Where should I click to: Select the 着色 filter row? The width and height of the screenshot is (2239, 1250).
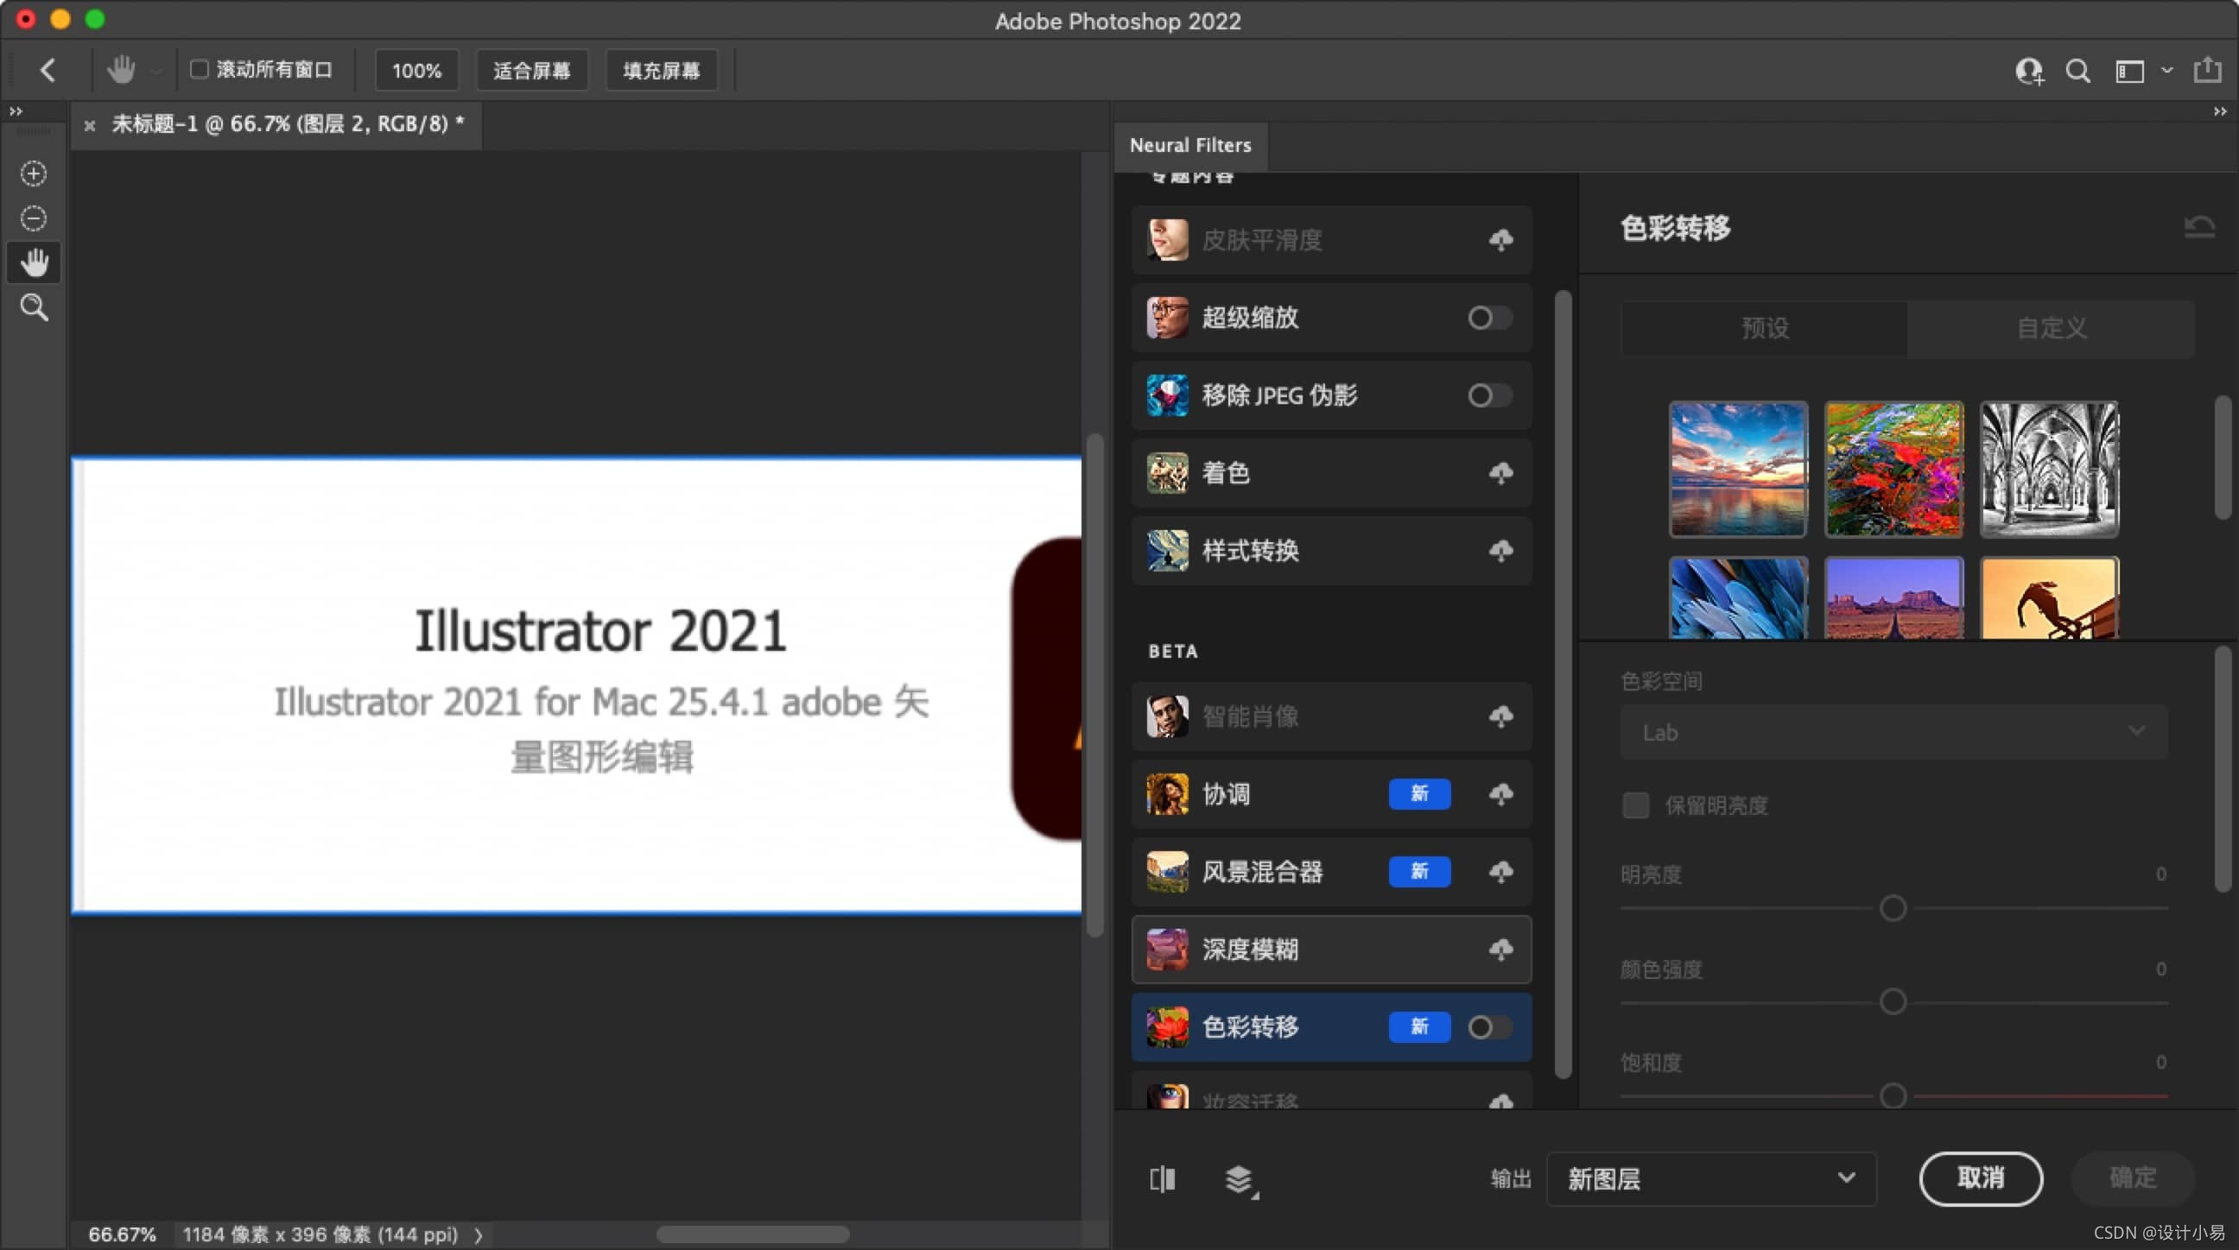coord(1332,473)
